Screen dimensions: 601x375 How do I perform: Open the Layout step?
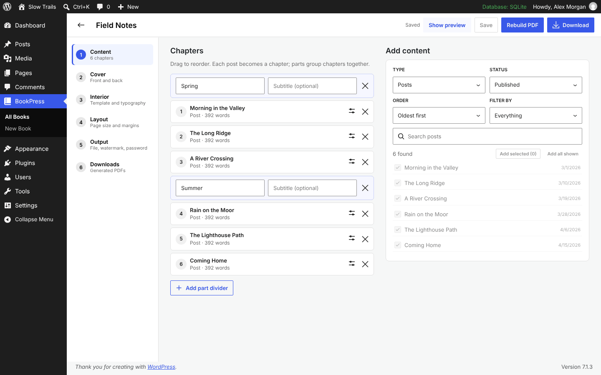(x=113, y=122)
